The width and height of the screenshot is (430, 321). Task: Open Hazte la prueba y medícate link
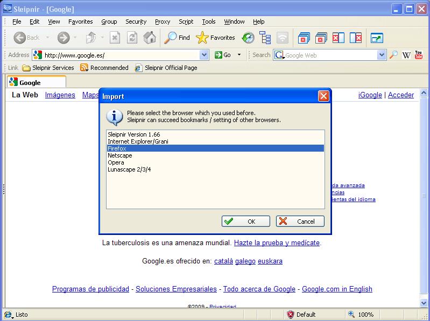click(277, 242)
